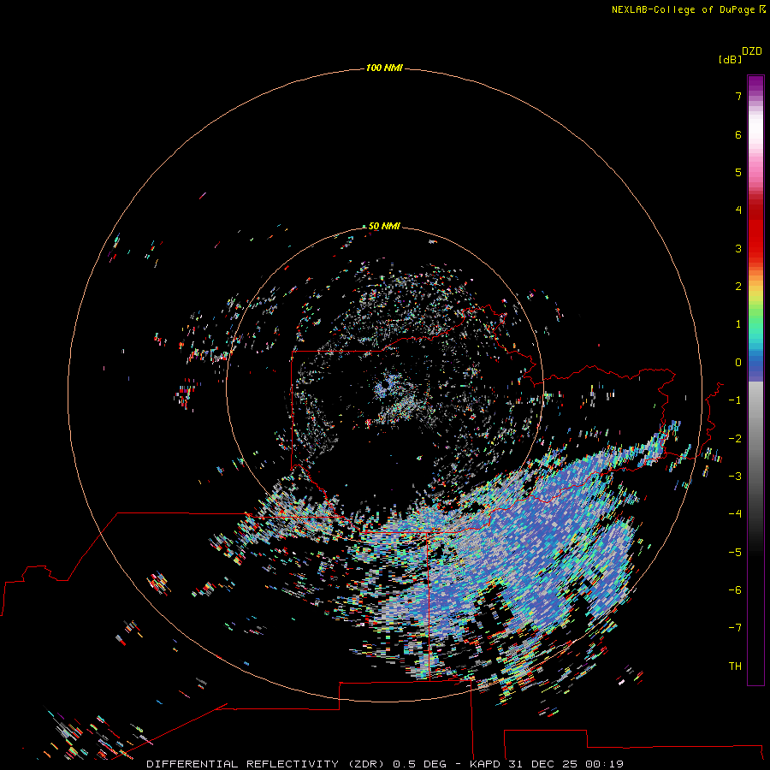Viewport: 770px width, 770px height.
Task: Select the 0 value on the scale
Action: tap(738, 363)
